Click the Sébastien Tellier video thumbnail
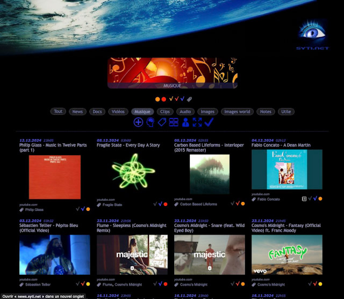The width and height of the screenshot is (344, 299). [x=55, y=255]
